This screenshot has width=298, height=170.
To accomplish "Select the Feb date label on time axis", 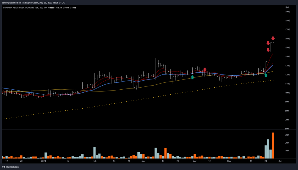I will pos(94,161).
